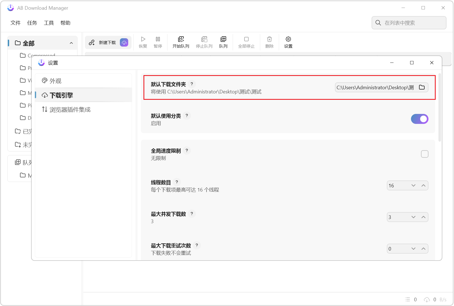Enable the 全局速度限制 checkbox
Image resolution: width=454 pixels, height=306 pixels.
coord(425,154)
